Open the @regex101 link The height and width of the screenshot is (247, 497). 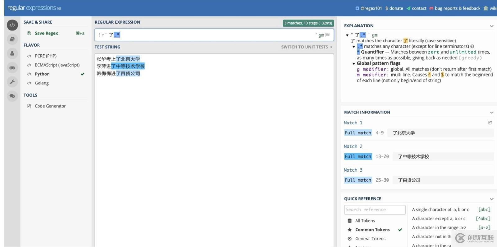click(x=371, y=8)
